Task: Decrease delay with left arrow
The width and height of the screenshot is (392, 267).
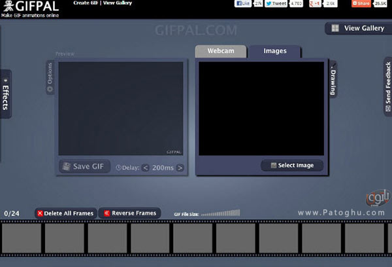Action: (x=146, y=168)
